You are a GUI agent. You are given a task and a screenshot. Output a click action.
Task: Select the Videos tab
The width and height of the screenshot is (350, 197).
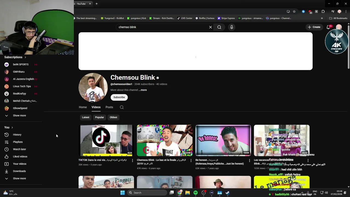(x=96, y=107)
